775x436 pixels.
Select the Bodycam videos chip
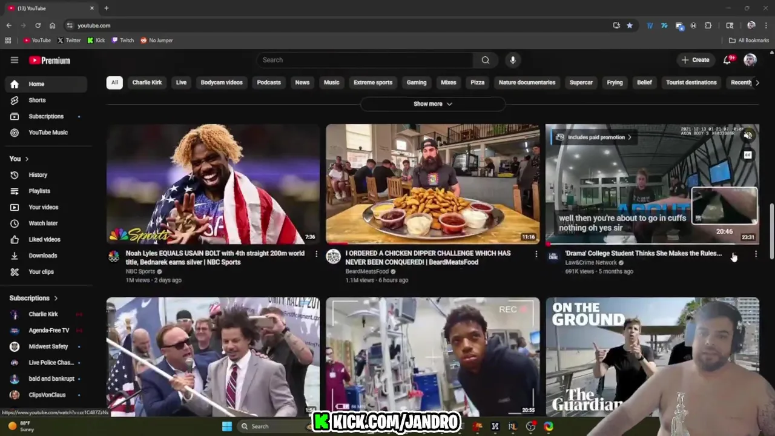pyautogui.click(x=222, y=82)
